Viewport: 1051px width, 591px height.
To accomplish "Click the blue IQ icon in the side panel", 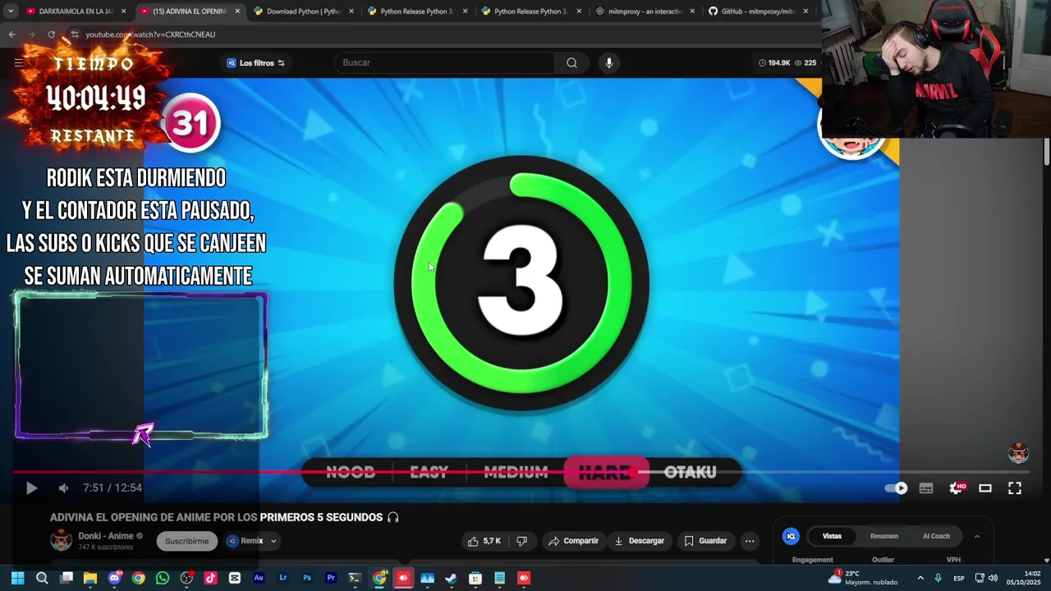I will 791,536.
